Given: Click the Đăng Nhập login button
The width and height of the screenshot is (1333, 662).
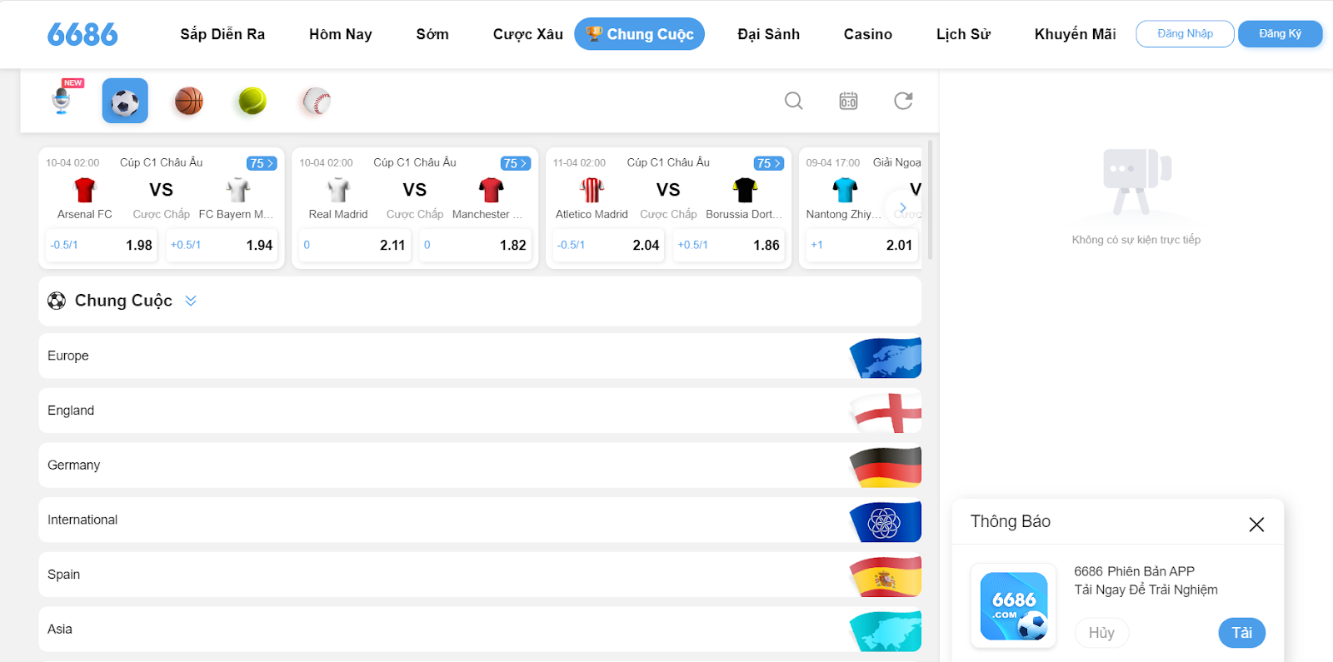Looking at the screenshot, I should pos(1185,33).
